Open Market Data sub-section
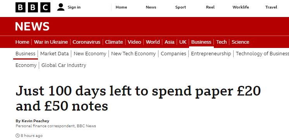The height and width of the screenshot is (140, 289). point(54,54)
